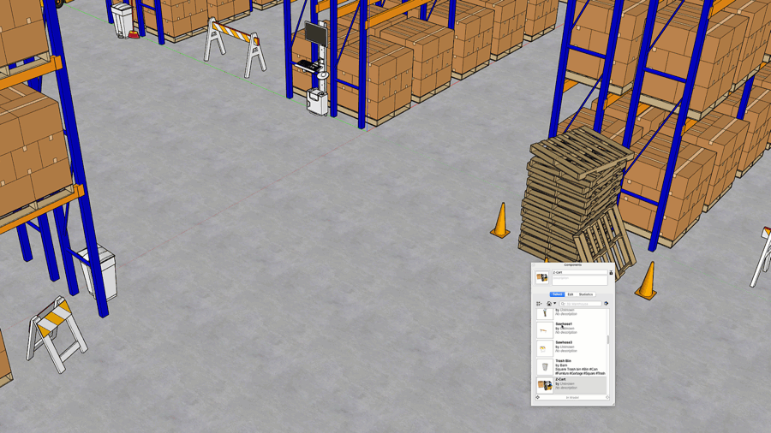The width and height of the screenshot is (771, 433).
Task: Click the orange traffic cone near pallets
Action: tap(500, 221)
